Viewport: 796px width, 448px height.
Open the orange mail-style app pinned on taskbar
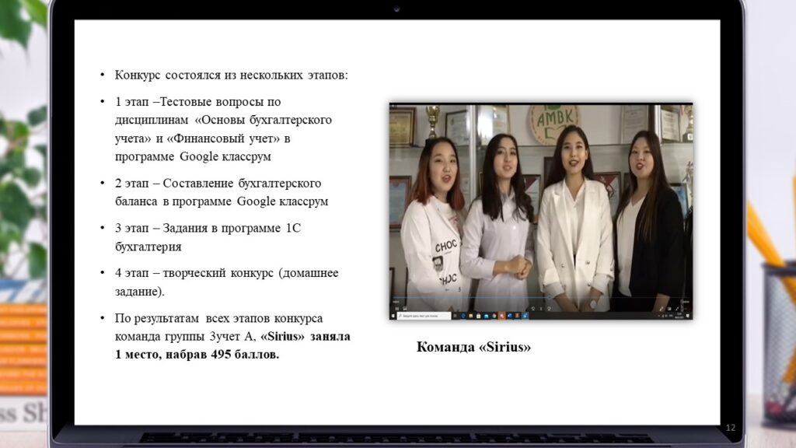[518, 316]
